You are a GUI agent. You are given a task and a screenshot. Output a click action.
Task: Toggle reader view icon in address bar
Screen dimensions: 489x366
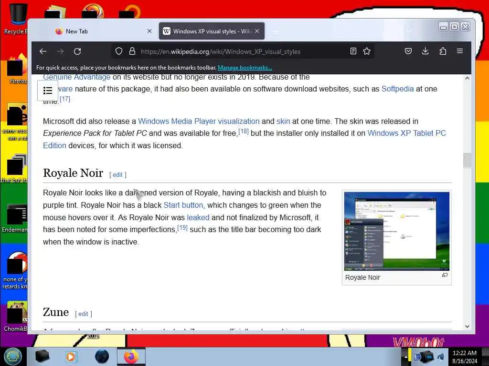tap(353, 51)
